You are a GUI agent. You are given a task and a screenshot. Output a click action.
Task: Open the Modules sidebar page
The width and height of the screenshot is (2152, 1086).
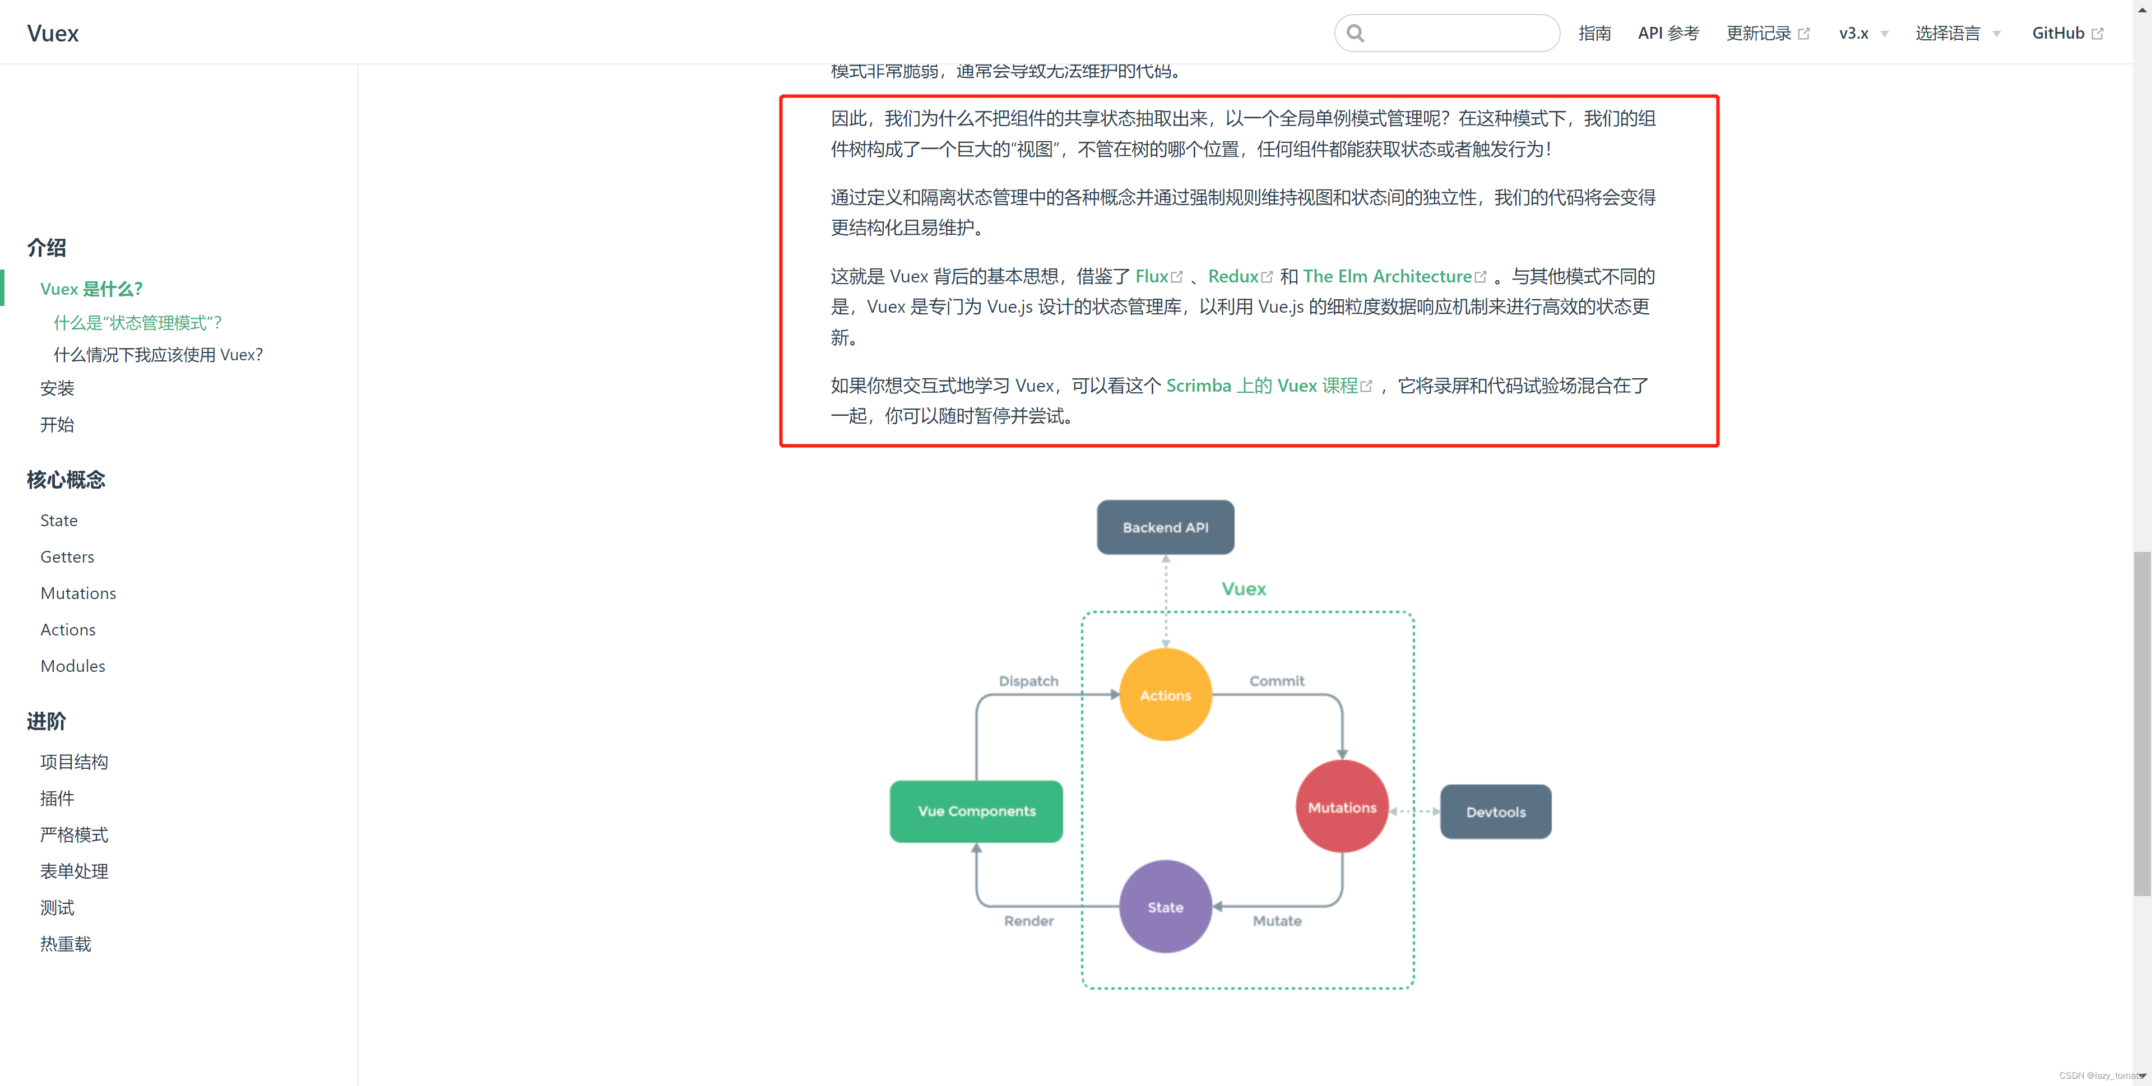coord(73,666)
